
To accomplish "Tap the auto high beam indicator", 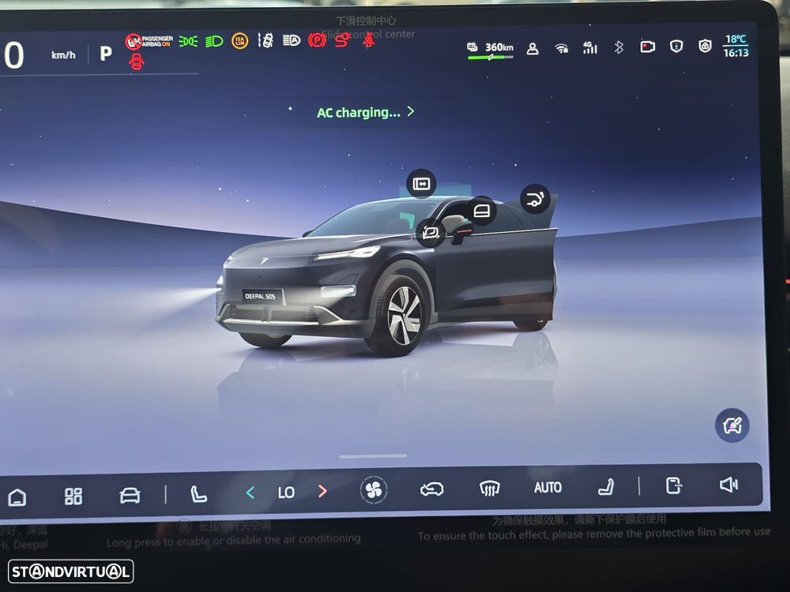I will pos(292,40).
